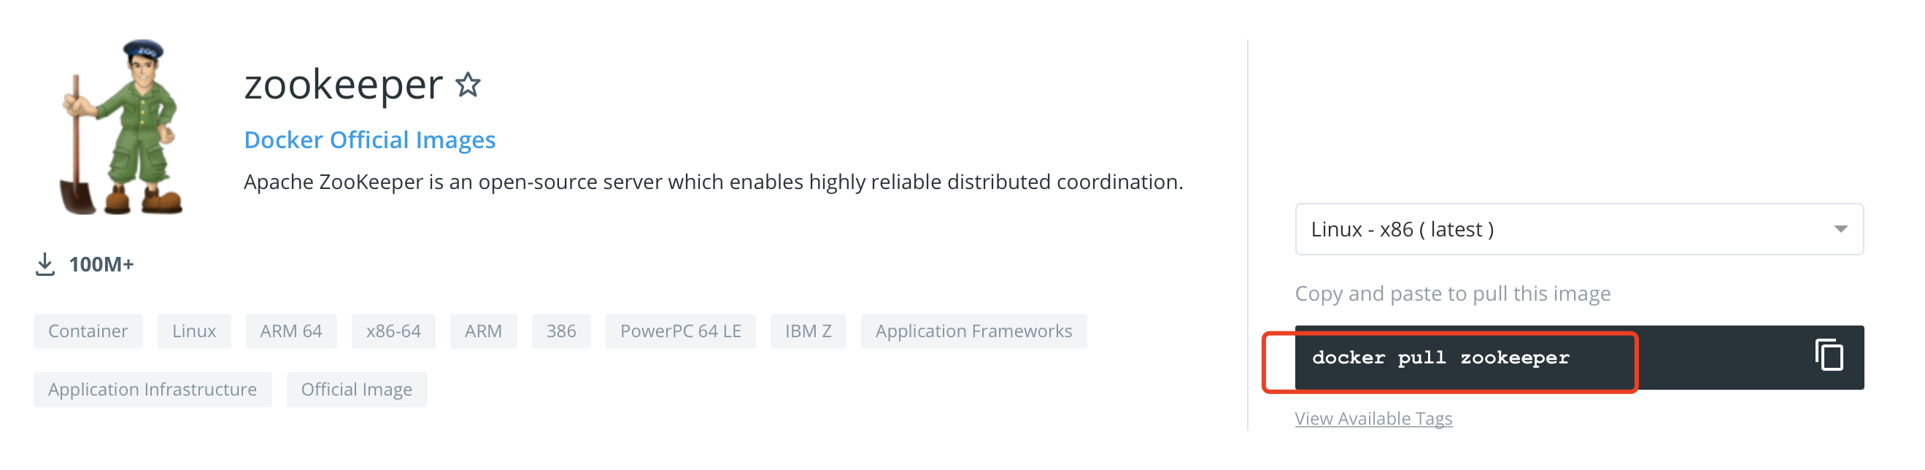
Task: Open the Linux - x86 (latest) dropdown
Action: (x=1578, y=229)
